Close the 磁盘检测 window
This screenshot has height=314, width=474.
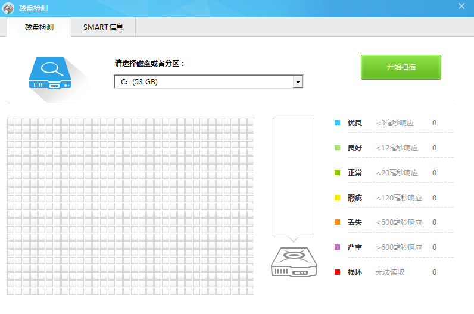pos(461,6)
